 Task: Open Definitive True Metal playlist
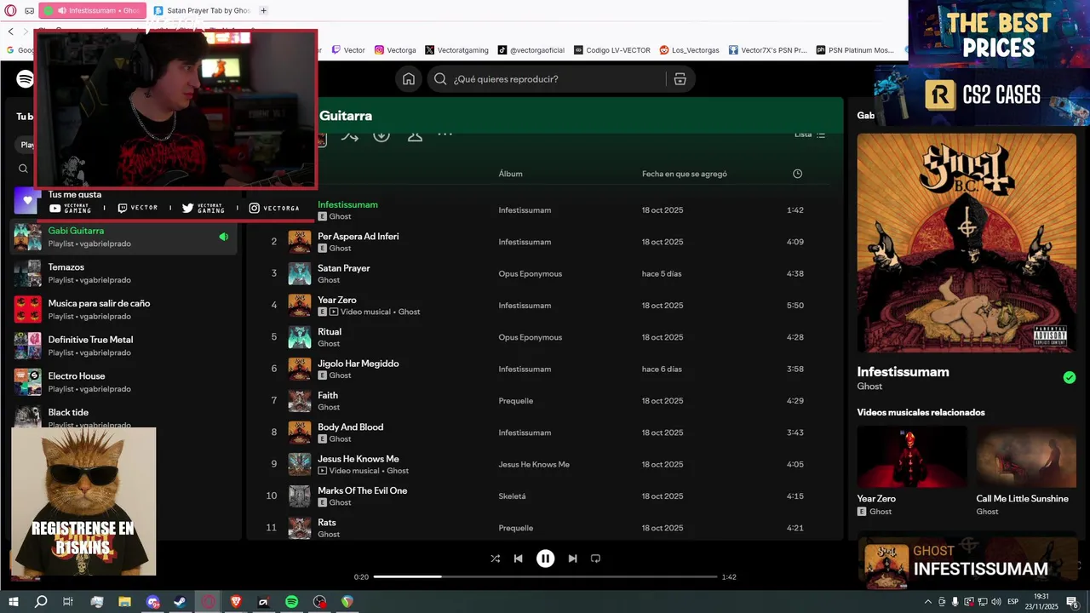point(123,346)
